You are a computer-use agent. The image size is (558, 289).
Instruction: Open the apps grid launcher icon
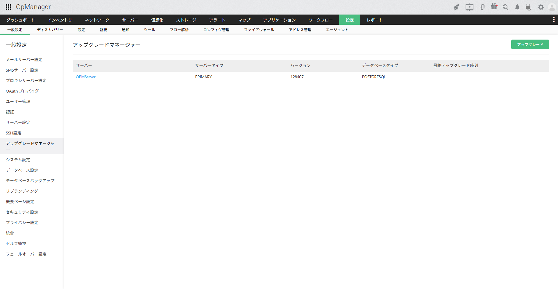[9, 7]
